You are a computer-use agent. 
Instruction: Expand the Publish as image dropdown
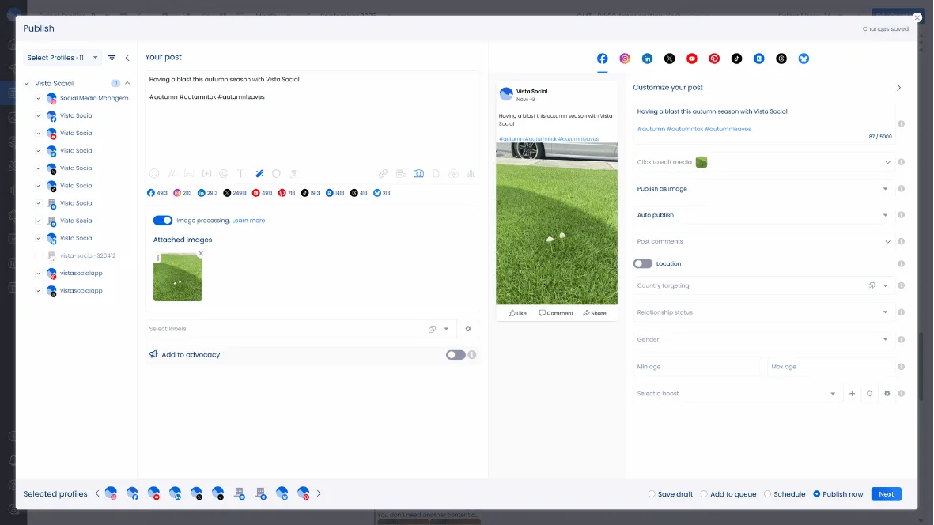886,189
